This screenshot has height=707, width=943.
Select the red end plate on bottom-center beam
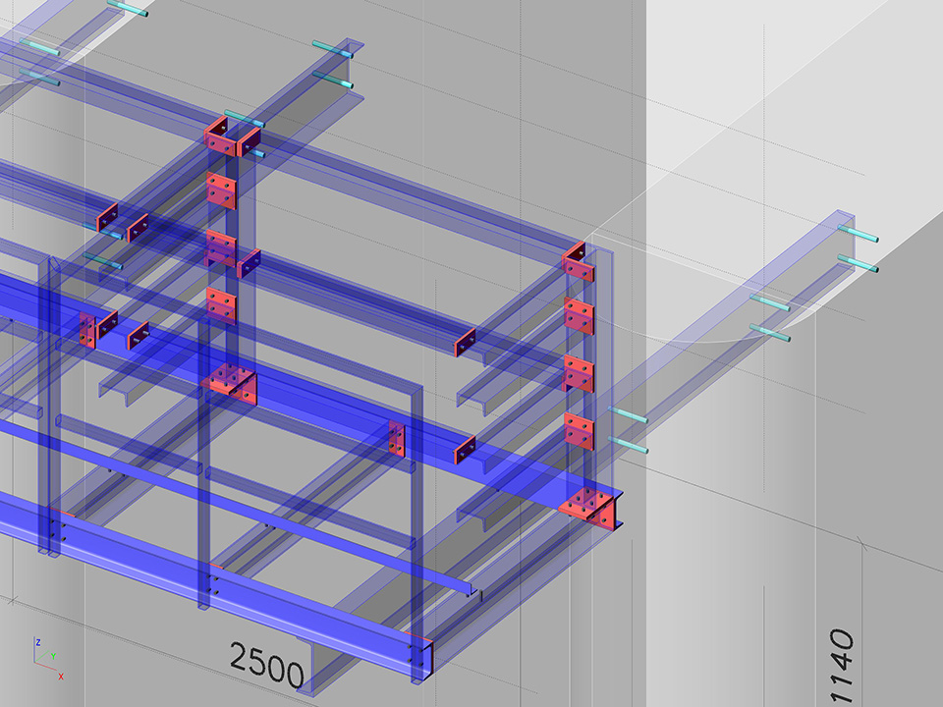point(419,651)
